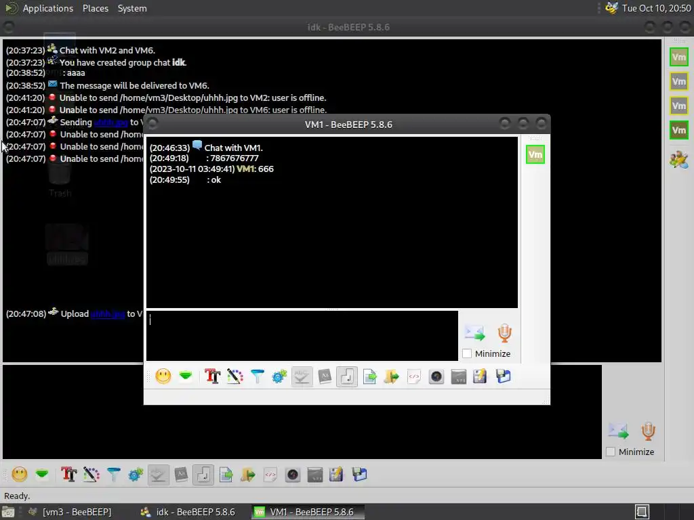Focus the idk group message input area
The image size is (694, 520).
(302, 412)
